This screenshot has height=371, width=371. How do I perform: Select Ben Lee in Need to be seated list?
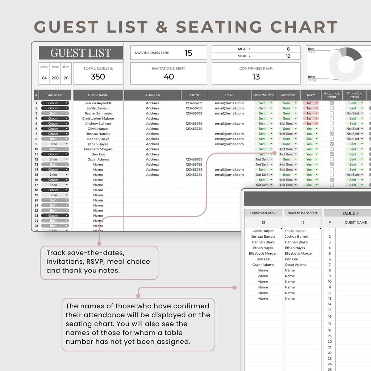point(303,259)
